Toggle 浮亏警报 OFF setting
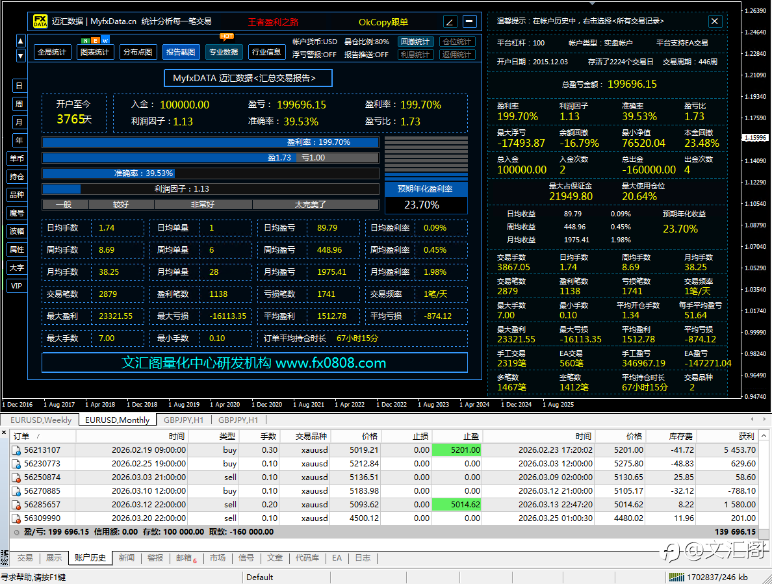Viewport: 772px width, 584px height. [314, 55]
